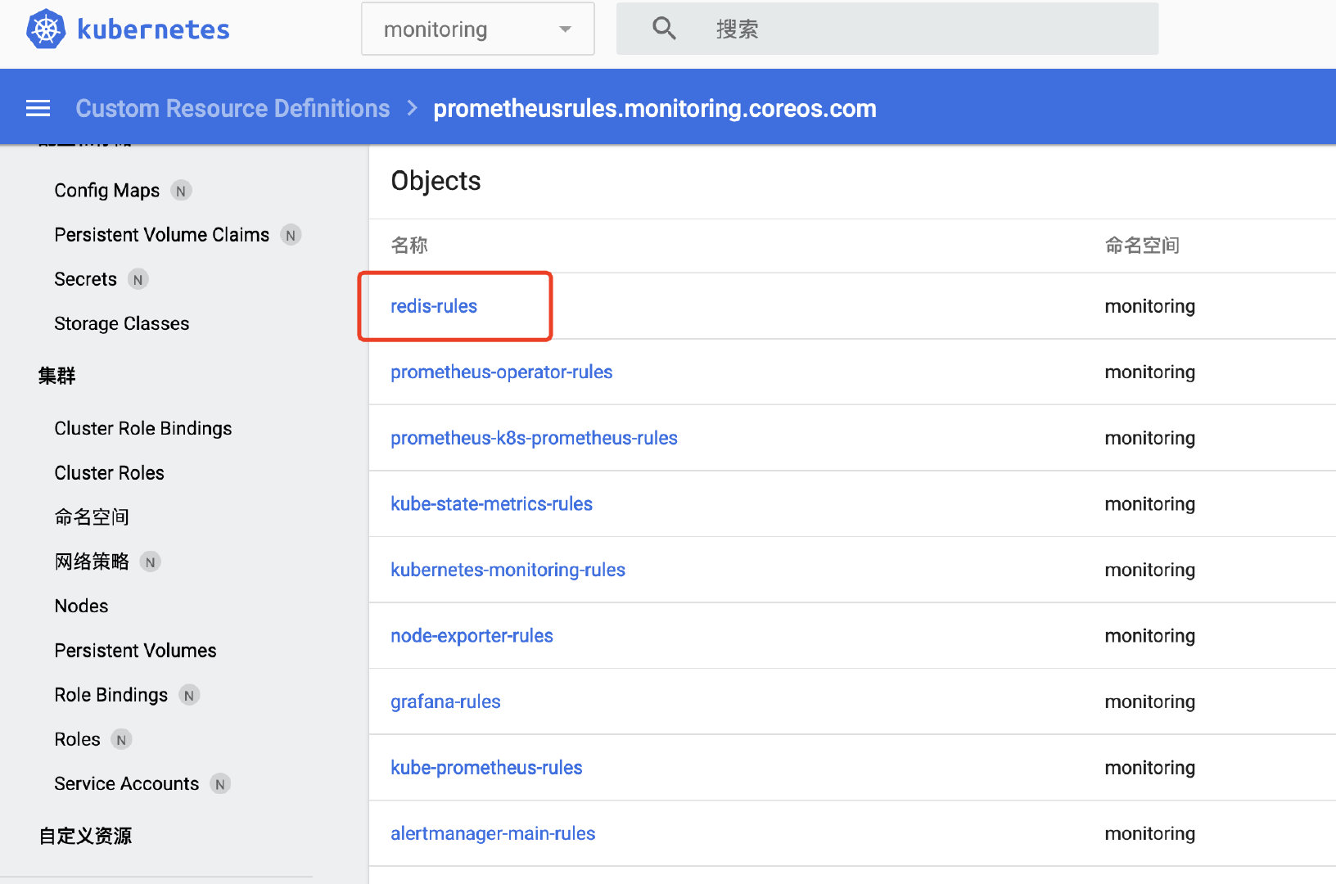Click the N badge next to 网络策略

[x=150, y=562]
